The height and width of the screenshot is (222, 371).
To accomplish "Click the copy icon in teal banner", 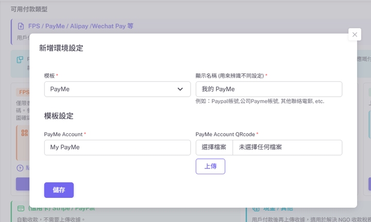I will (x=20, y=60).
